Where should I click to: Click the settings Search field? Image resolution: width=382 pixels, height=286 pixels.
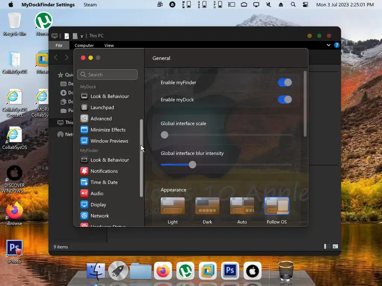(107, 74)
